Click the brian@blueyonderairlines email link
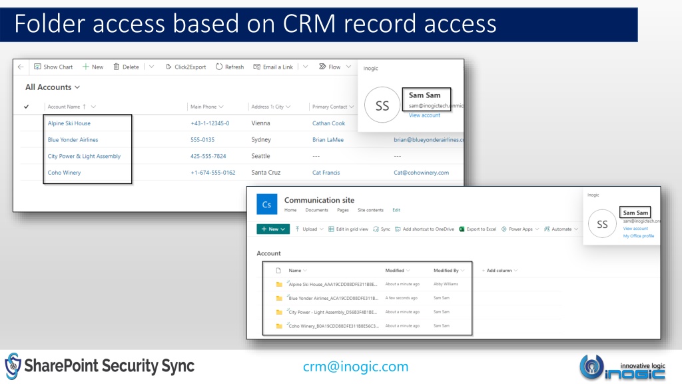This screenshot has width=682, height=384. pos(429,140)
